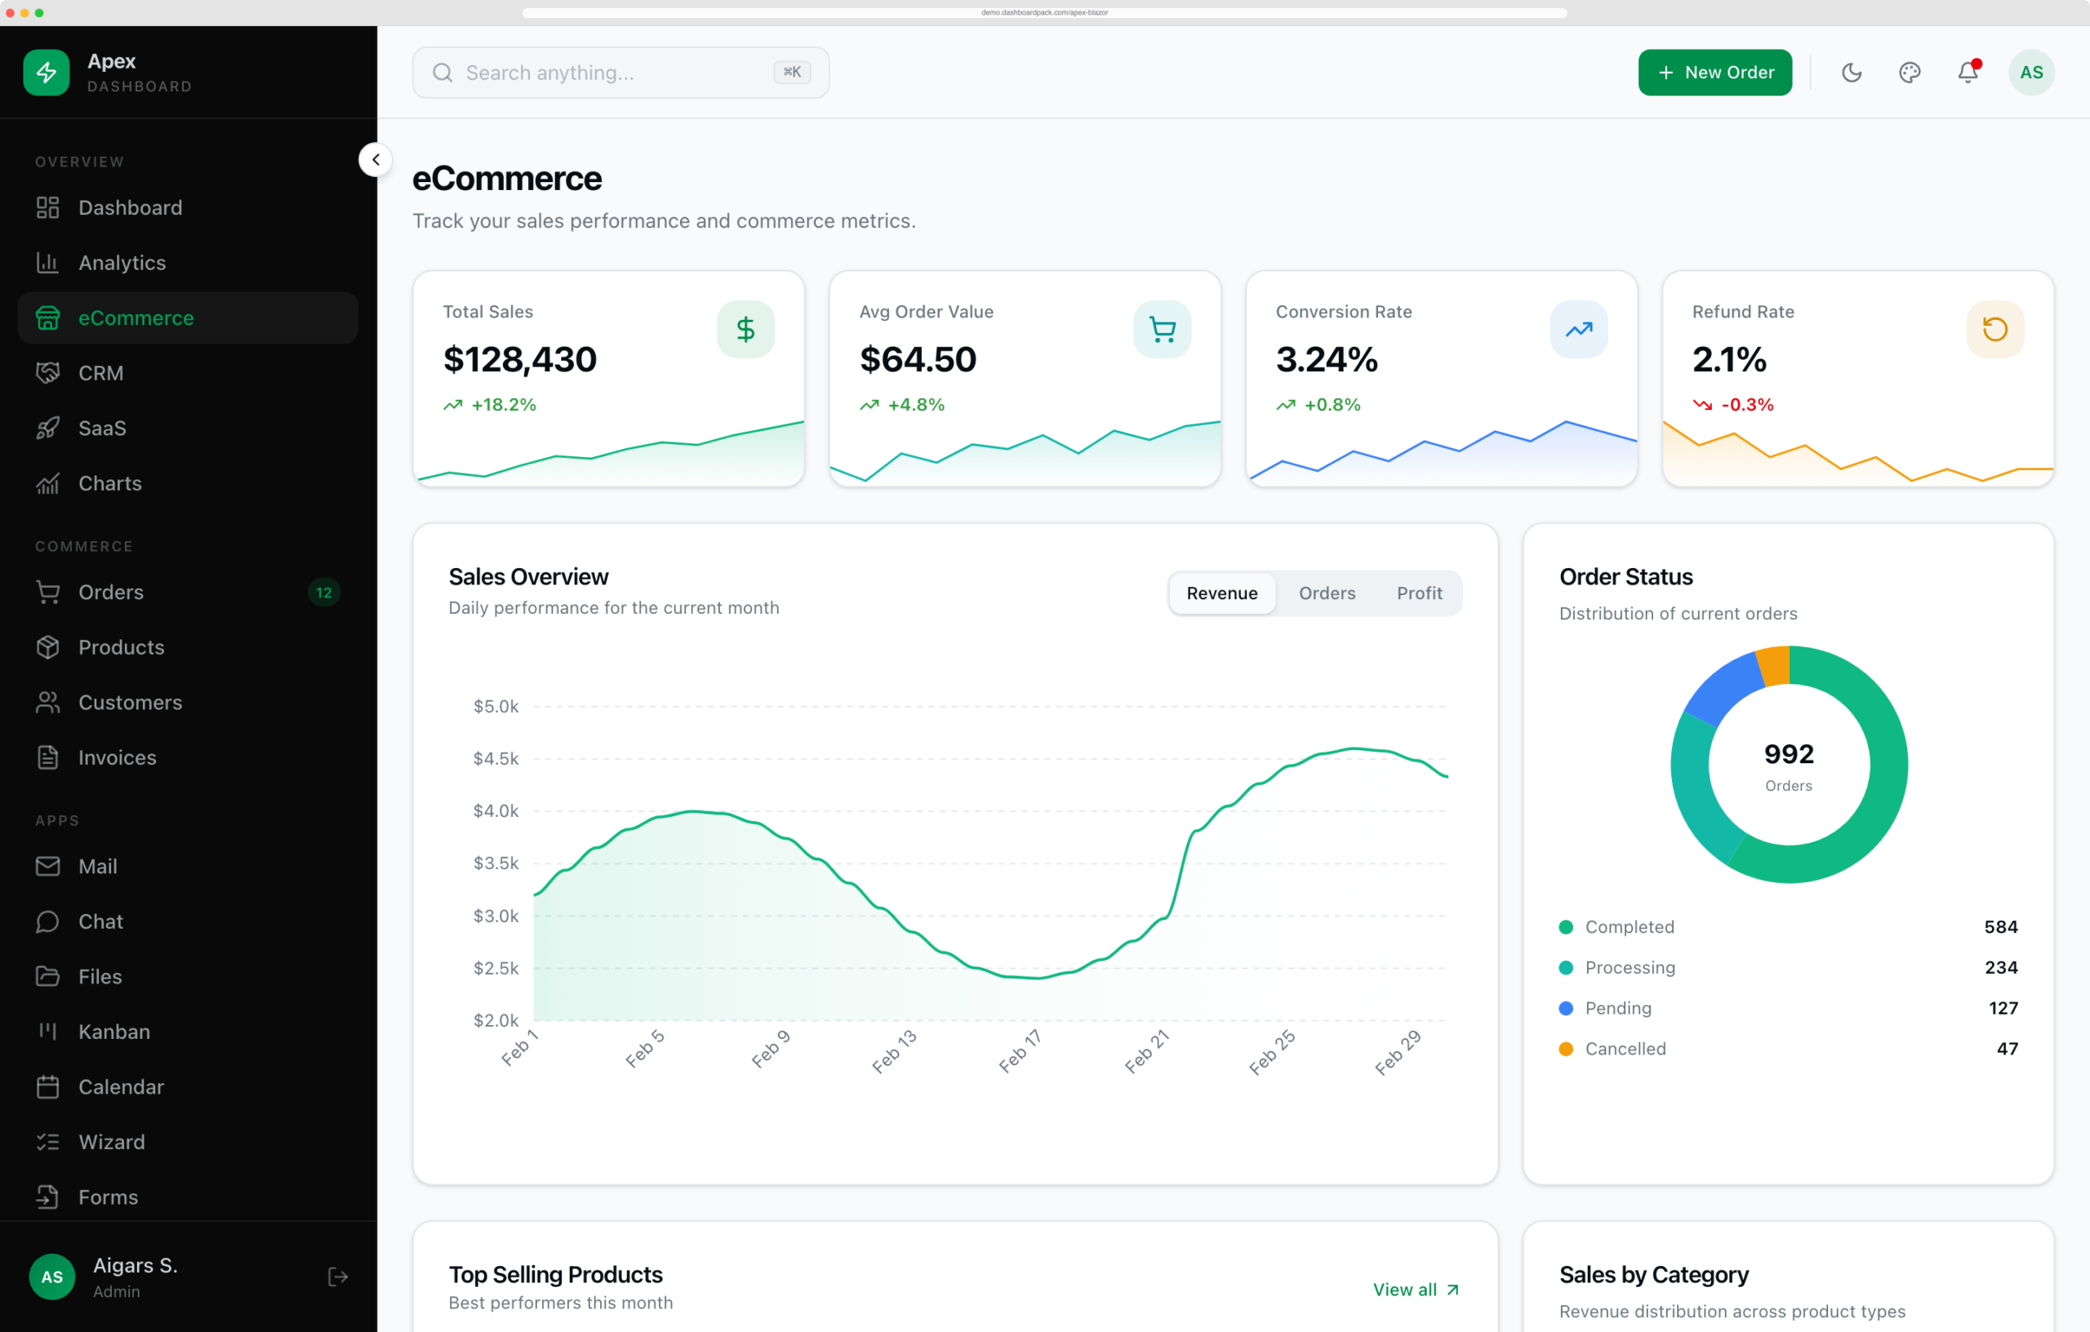2090x1332 pixels.
Task: Click the +4.8% change indicator
Action: 903,404
